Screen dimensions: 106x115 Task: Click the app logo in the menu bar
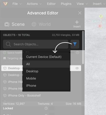point(5,4)
